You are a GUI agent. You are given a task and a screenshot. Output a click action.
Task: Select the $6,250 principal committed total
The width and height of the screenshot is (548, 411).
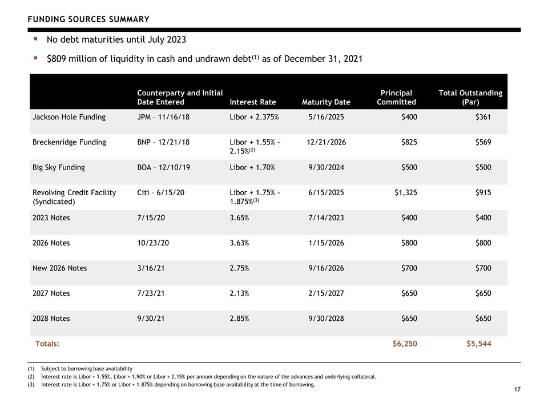coord(405,344)
